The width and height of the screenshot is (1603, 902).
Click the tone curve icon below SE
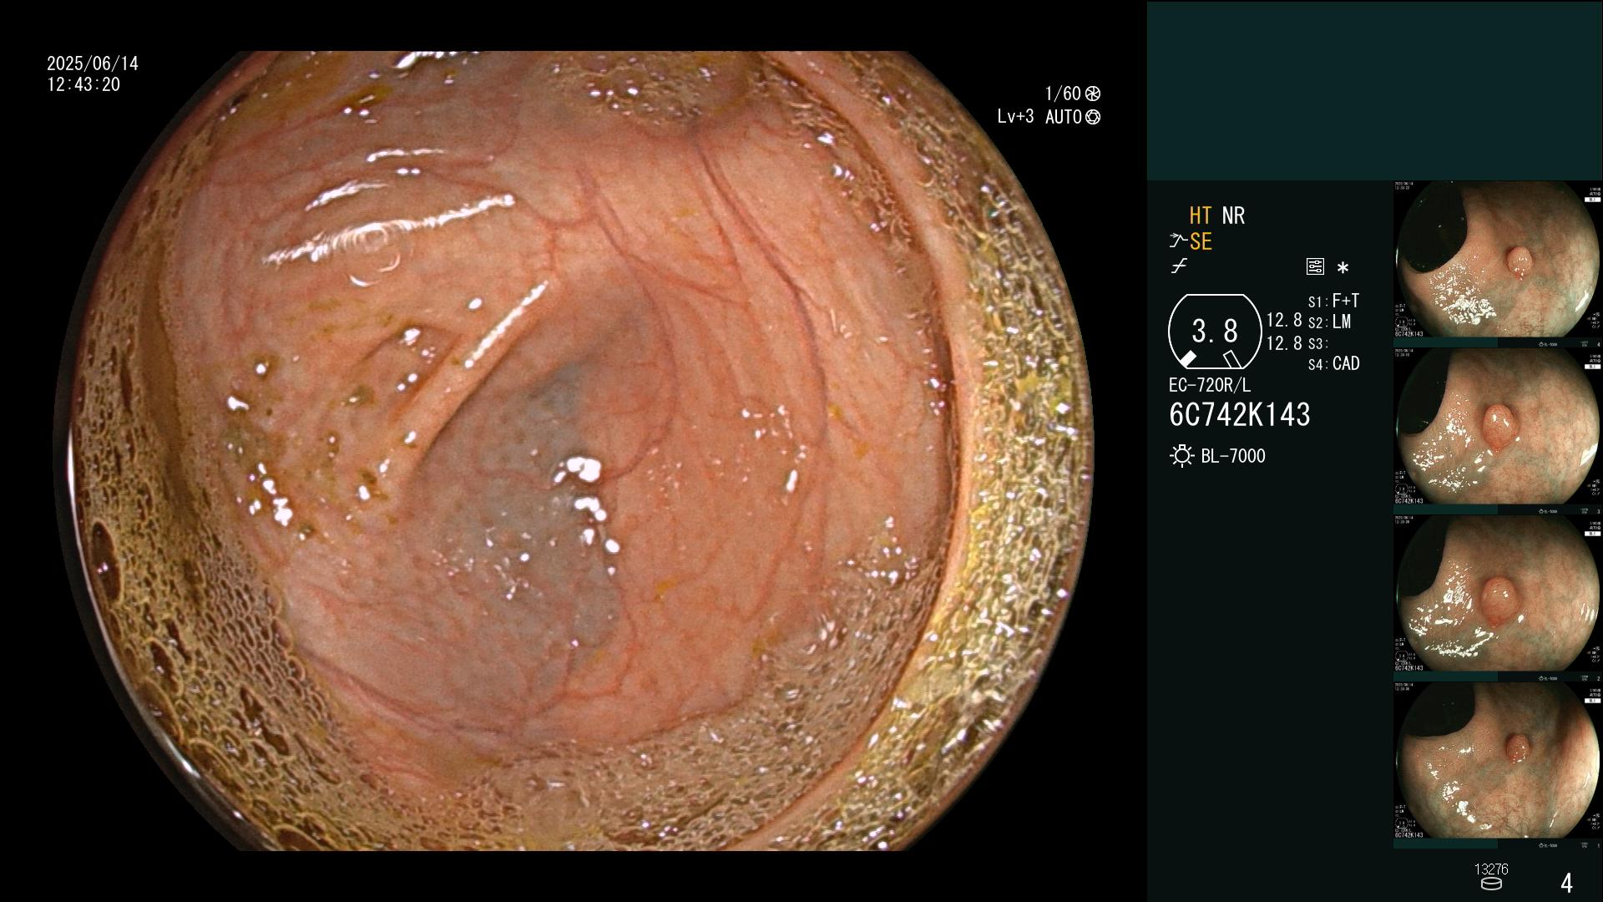[x=1179, y=266]
